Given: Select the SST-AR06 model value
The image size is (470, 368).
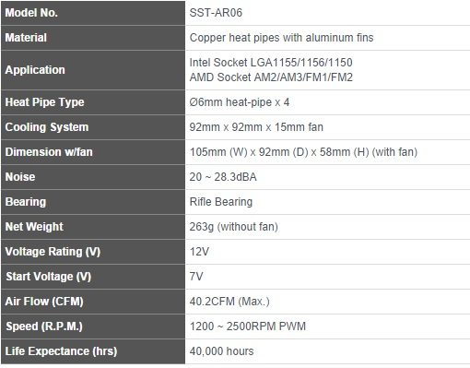Looking at the screenshot, I should coord(216,13).
